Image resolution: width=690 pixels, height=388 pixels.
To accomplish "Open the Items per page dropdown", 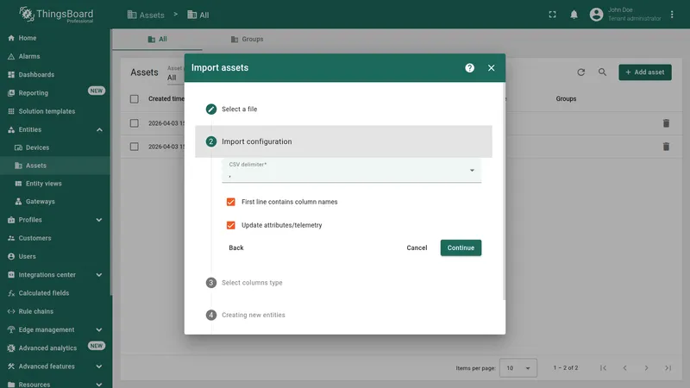I will tap(518, 368).
